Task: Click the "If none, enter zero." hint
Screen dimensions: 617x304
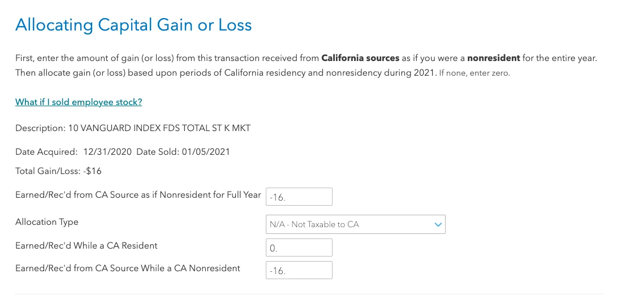Action: tap(474, 73)
